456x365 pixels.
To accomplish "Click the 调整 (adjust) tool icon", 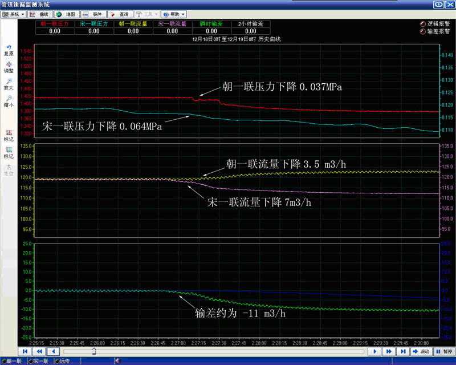I will (x=9, y=67).
